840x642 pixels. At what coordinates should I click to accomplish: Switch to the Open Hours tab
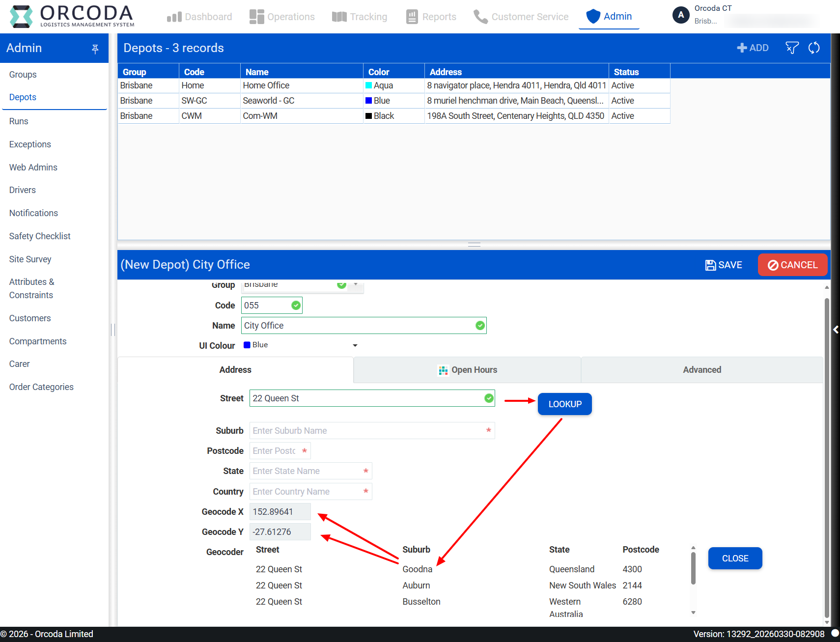tap(467, 370)
